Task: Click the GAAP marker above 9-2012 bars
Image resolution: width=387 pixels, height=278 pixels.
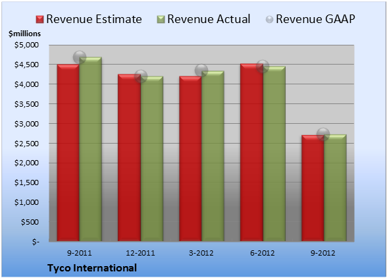Action: coord(323,134)
